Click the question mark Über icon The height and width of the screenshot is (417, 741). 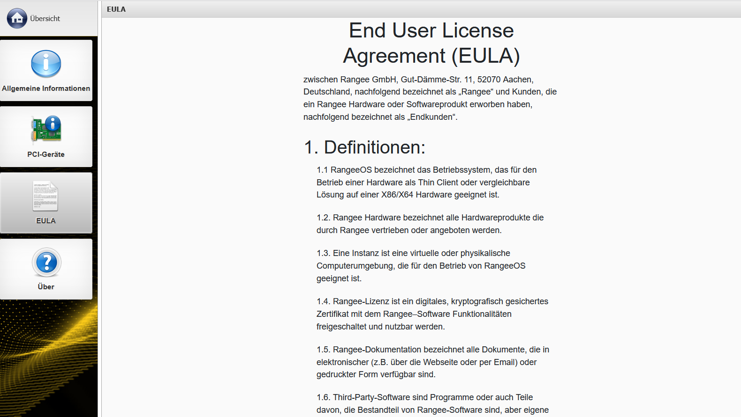[46, 262]
